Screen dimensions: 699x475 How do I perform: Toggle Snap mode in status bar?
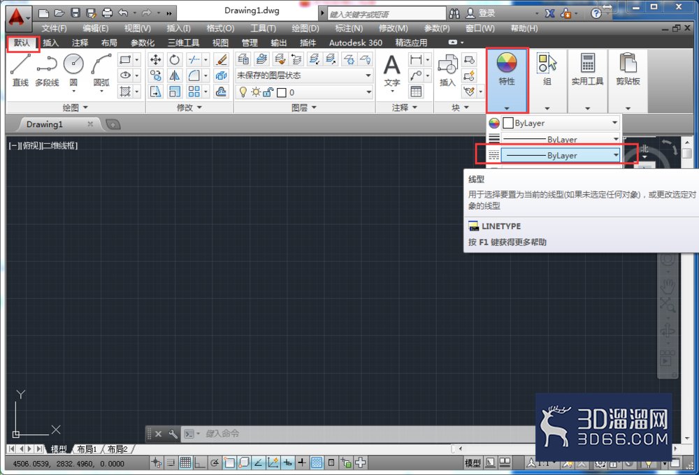pyautogui.click(x=171, y=463)
